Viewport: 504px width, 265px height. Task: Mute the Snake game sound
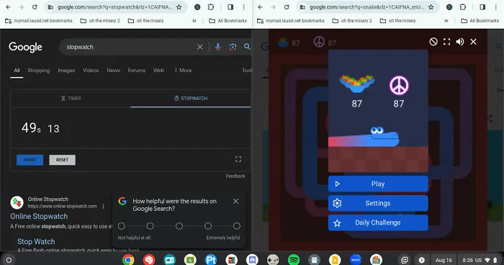coord(460,42)
